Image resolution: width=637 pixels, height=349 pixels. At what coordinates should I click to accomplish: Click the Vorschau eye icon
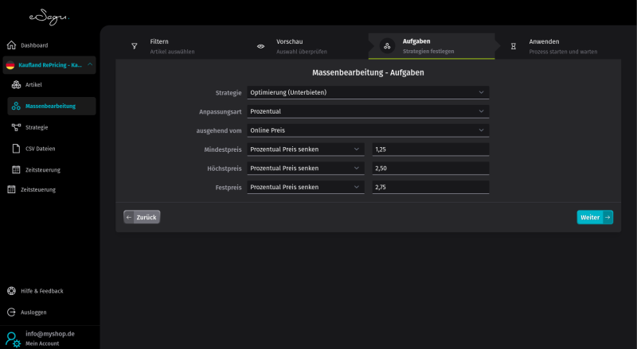pos(261,46)
